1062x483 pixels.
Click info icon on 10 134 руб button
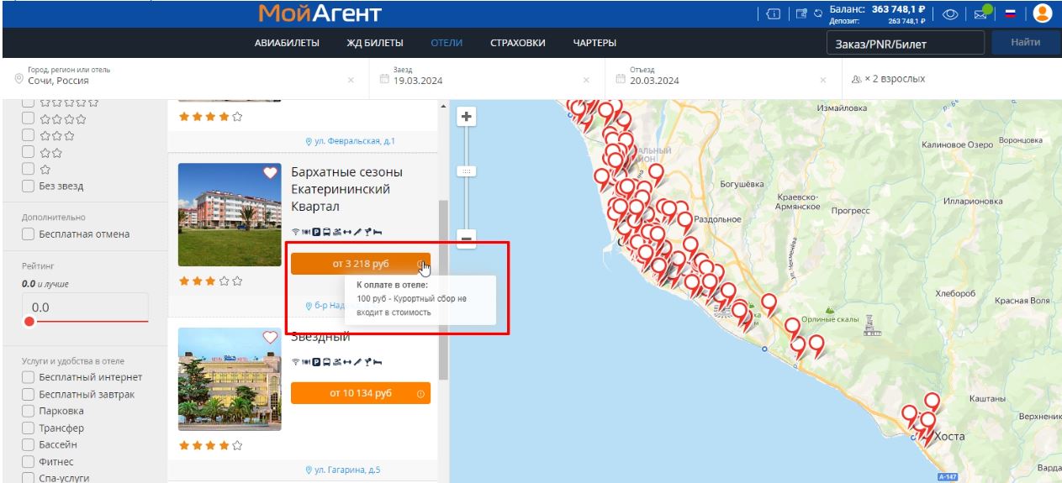[x=420, y=393]
